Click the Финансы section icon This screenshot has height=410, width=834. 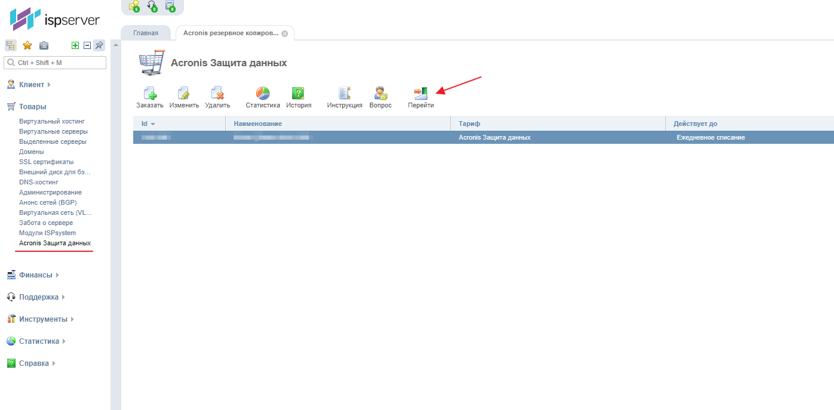(x=11, y=275)
